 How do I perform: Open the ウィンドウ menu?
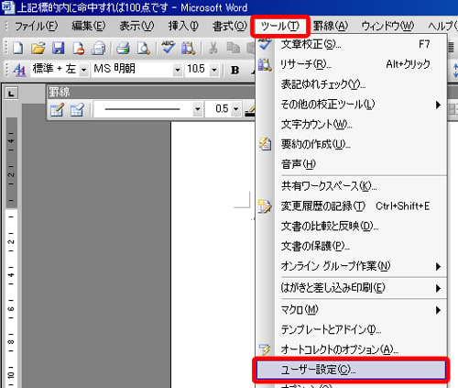point(387,26)
